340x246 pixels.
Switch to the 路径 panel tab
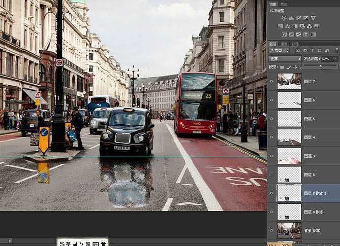[295, 44]
